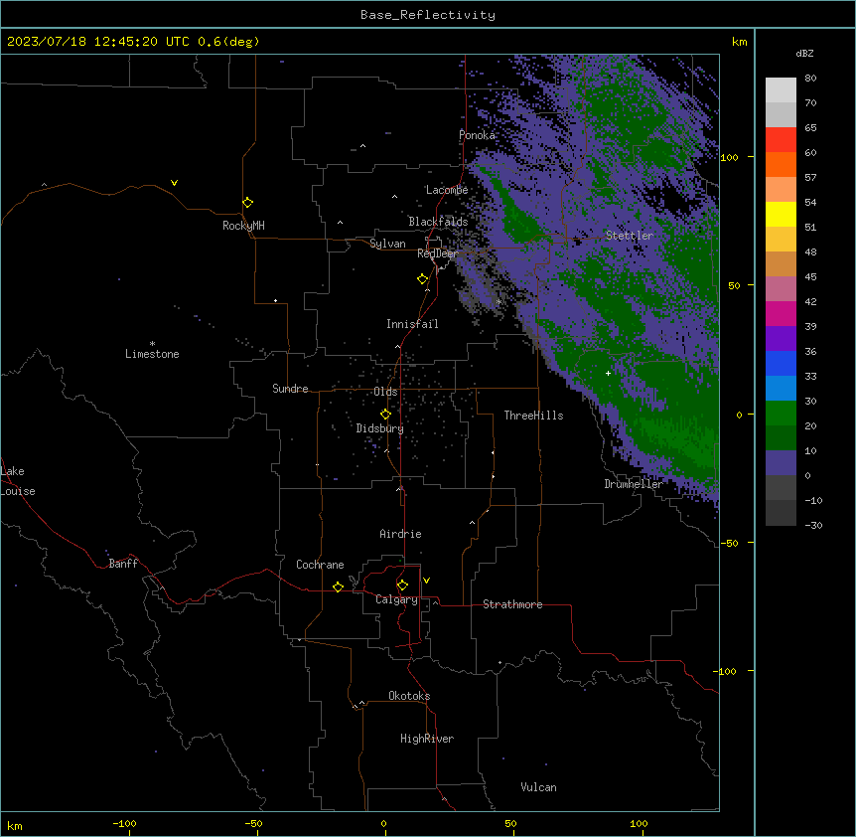Select the ThreeHills label
This screenshot has height=837, width=856.
point(533,416)
